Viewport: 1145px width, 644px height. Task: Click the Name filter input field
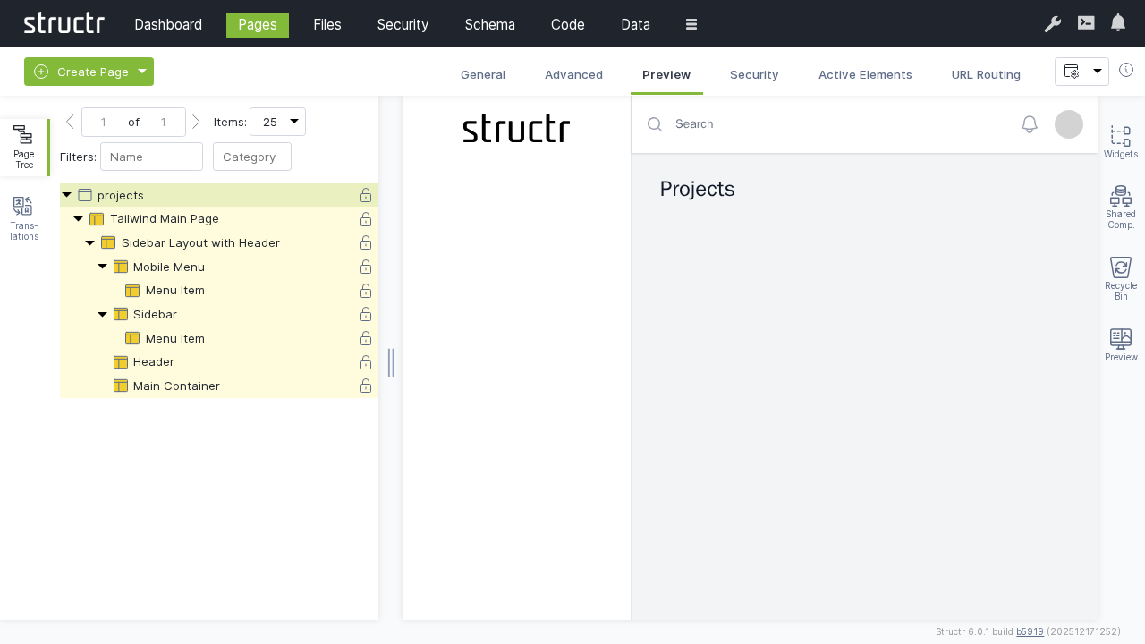click(x=151, y=157)
